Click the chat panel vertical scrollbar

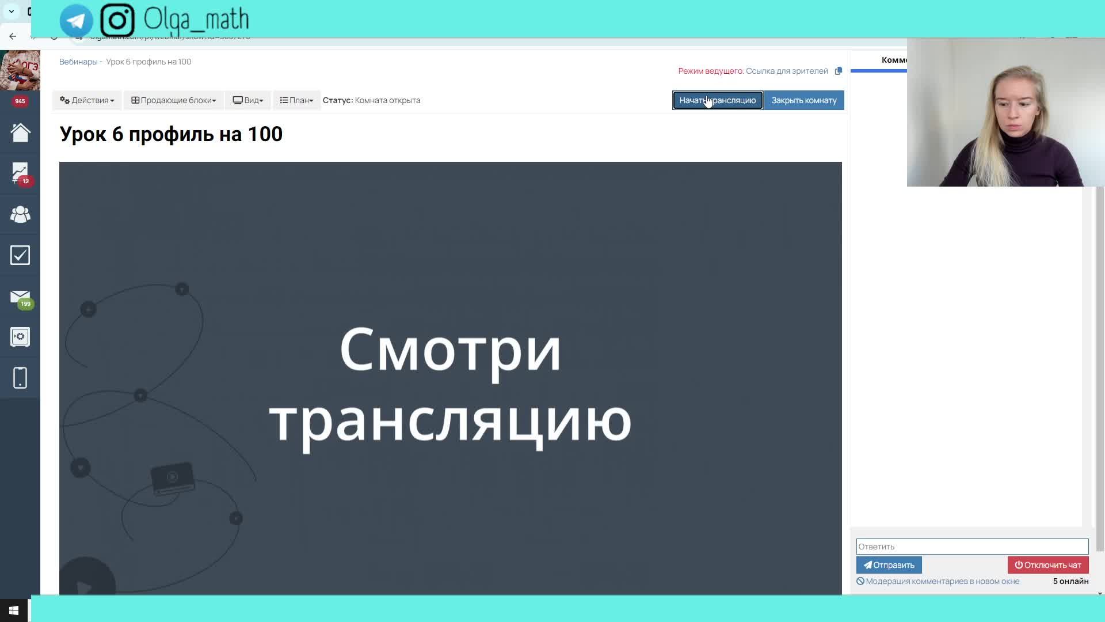coord(1100,369)
